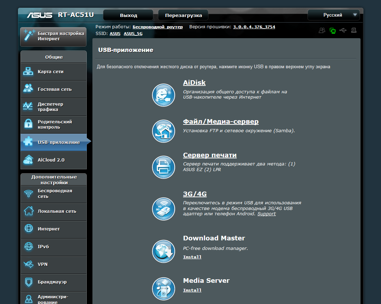Click the firewall shield icon
This screenshot has height=304, width=381.
[x=29, y=282]
